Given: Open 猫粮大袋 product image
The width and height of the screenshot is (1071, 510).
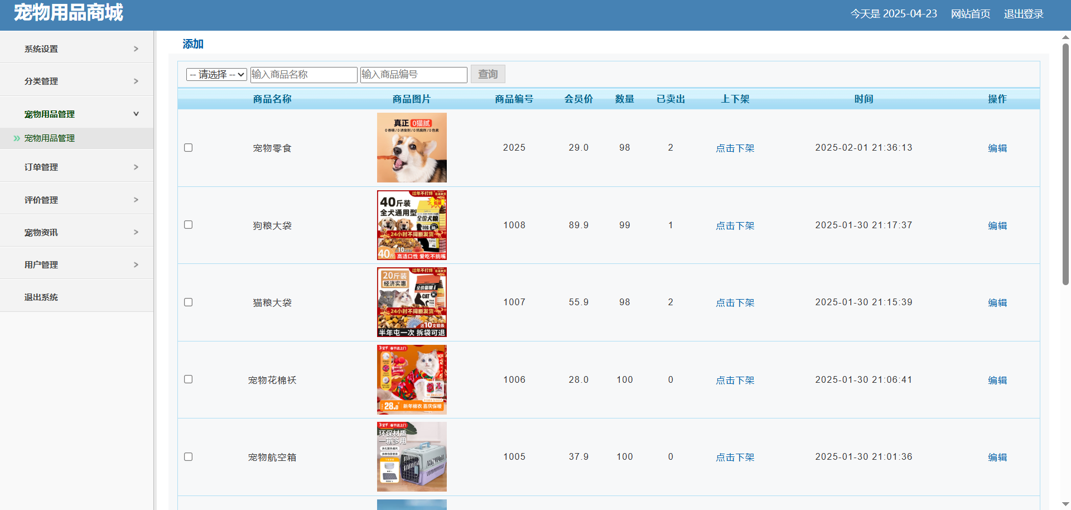Looking at the screenshot, I should click(412, 302).
